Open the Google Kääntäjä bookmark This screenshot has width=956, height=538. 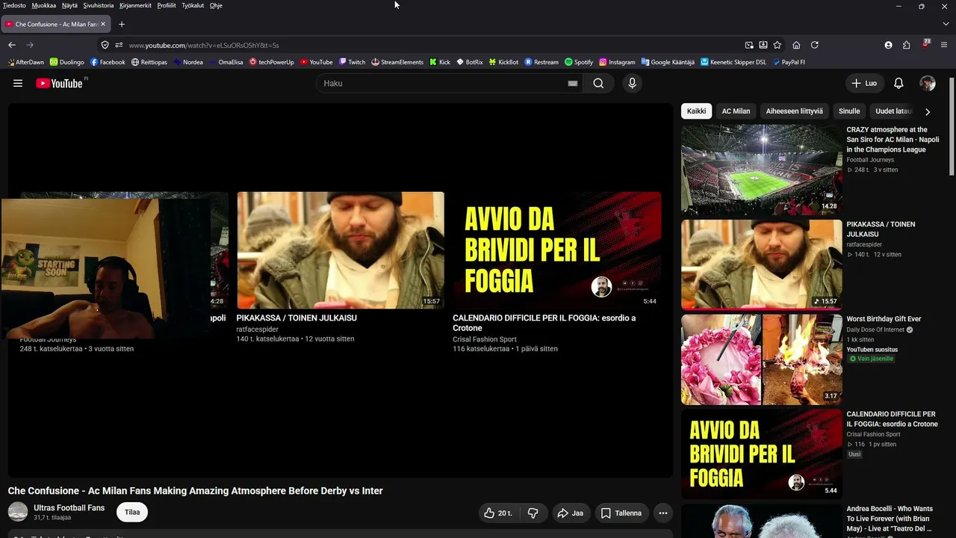[x=668, y=62]
